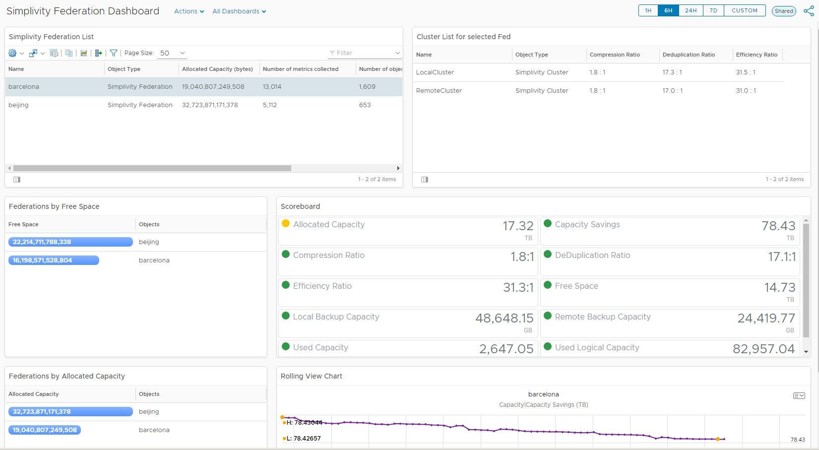Click the Remote Backup Capacity scoreboard tile
819x450 pixels.
[670, 323]
